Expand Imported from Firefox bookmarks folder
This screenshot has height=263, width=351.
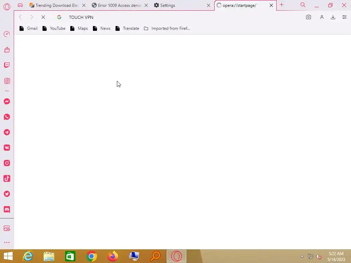(167, 28)
